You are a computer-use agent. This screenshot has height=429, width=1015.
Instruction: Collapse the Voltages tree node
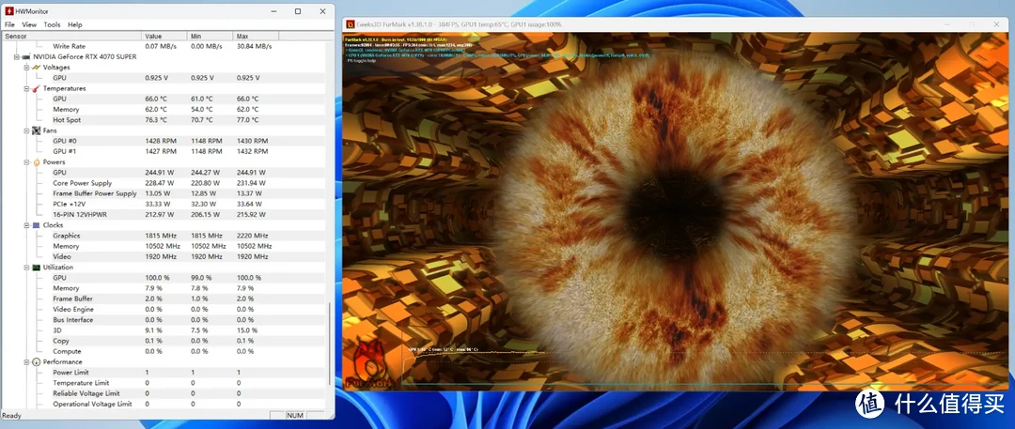pos(26,68)
